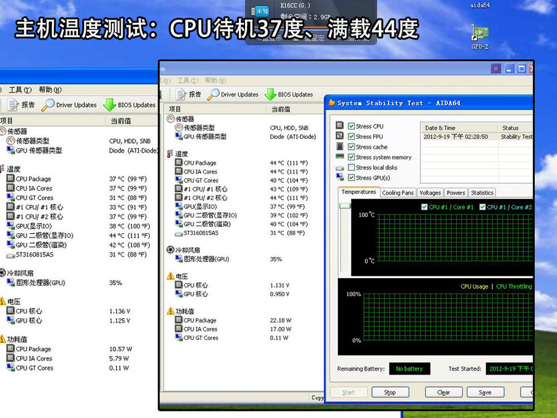Select the 功耗值 power section in the left window
Viewport: 557px width, 418px height.
tap(17, 339)
